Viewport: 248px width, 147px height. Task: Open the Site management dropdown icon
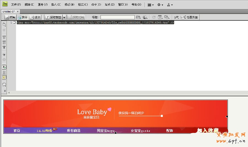click(x=170, y=5)
